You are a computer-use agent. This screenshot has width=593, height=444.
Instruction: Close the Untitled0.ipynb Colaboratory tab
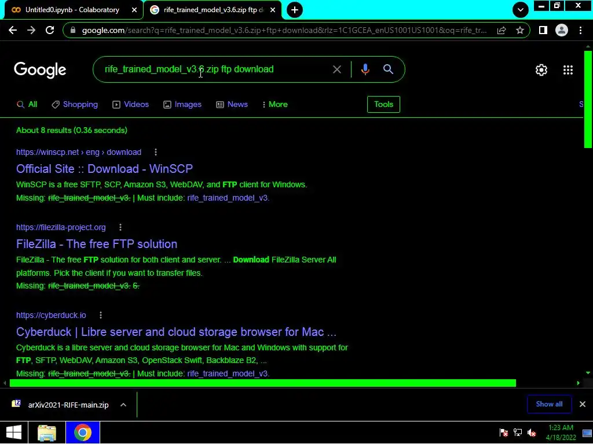tap(134, 10)
